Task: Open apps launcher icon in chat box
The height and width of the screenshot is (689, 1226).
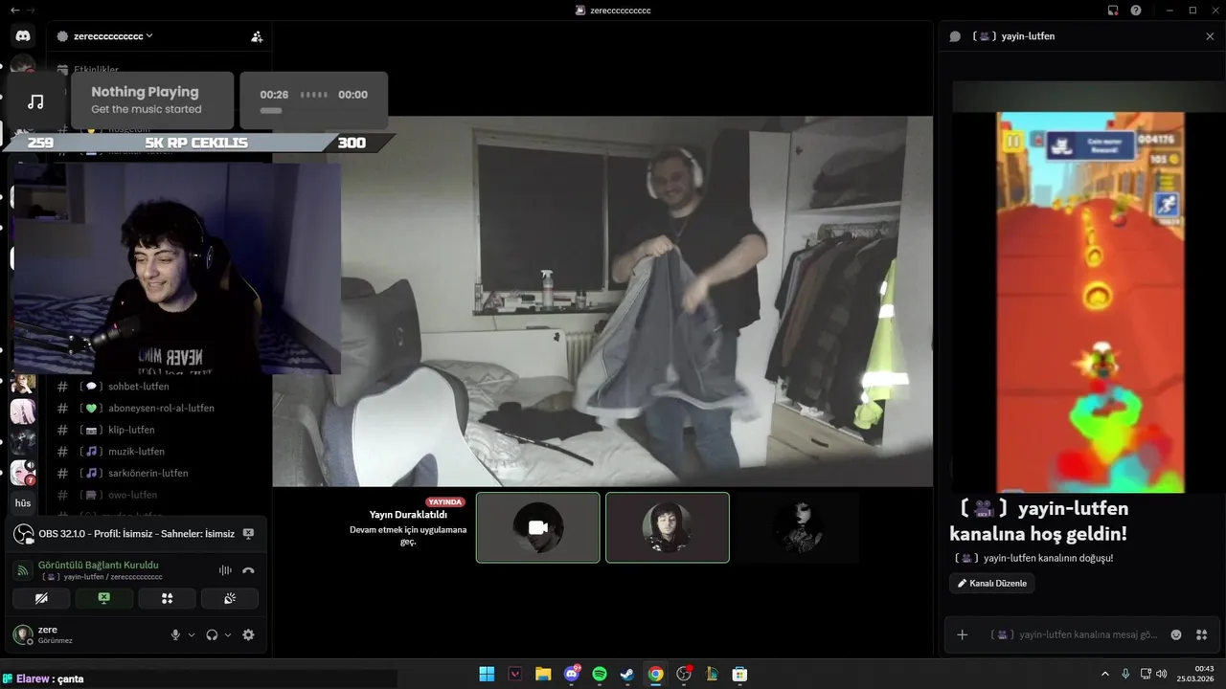Action: pyautogui.click(x=1202, y=634)
